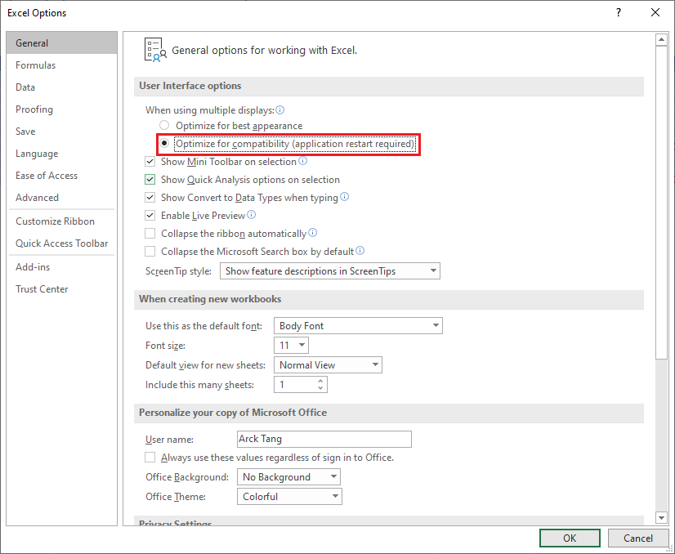Select Optimize for compatibility radio button
This screenshot has height=554, width=675.
coord(164,143)
